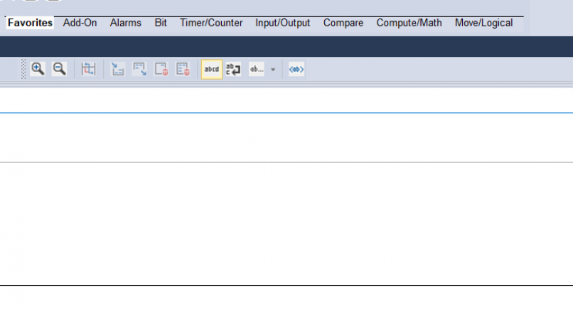Toggle the '<ab>' tag display icon

coord(296,69)
